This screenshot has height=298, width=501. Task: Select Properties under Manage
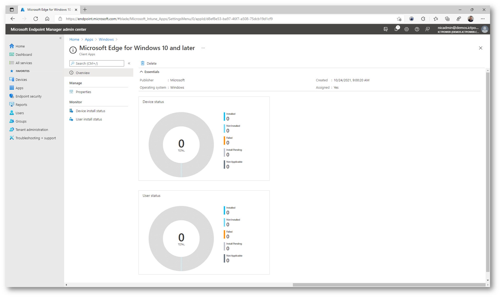point(83,92)
